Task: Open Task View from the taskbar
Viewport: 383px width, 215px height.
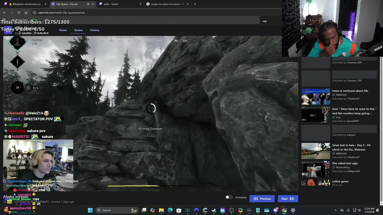Action: (144, 210)
